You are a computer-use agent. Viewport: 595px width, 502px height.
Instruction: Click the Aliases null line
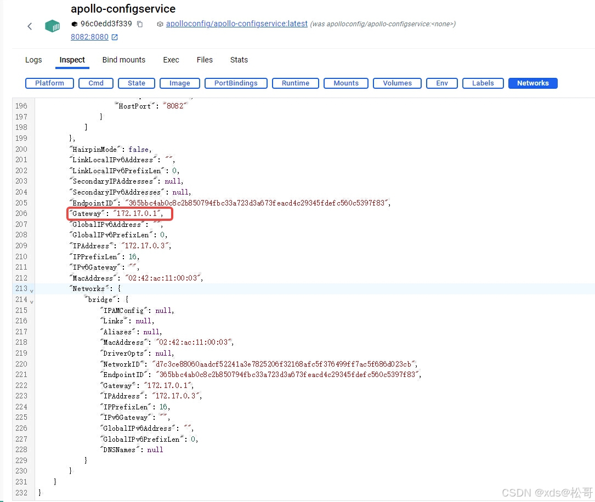click(131, 332)
